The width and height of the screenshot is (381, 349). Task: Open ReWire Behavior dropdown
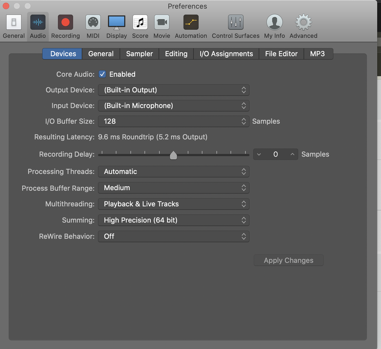(x=173, y=236)
